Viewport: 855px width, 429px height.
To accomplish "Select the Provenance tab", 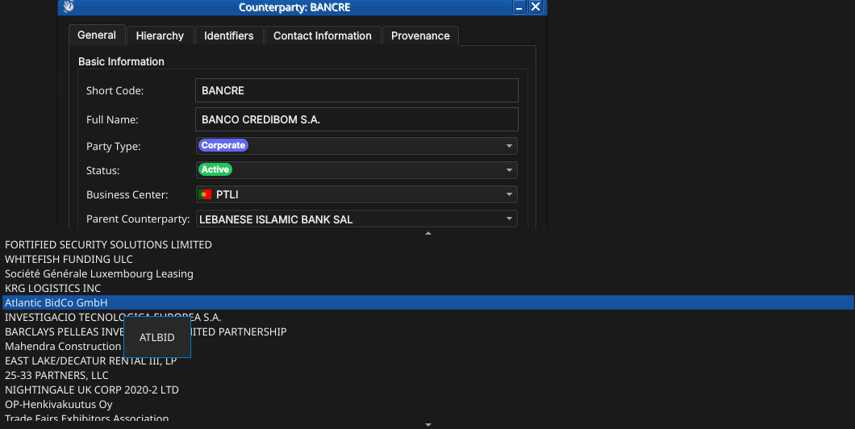I will coord(420,36).
